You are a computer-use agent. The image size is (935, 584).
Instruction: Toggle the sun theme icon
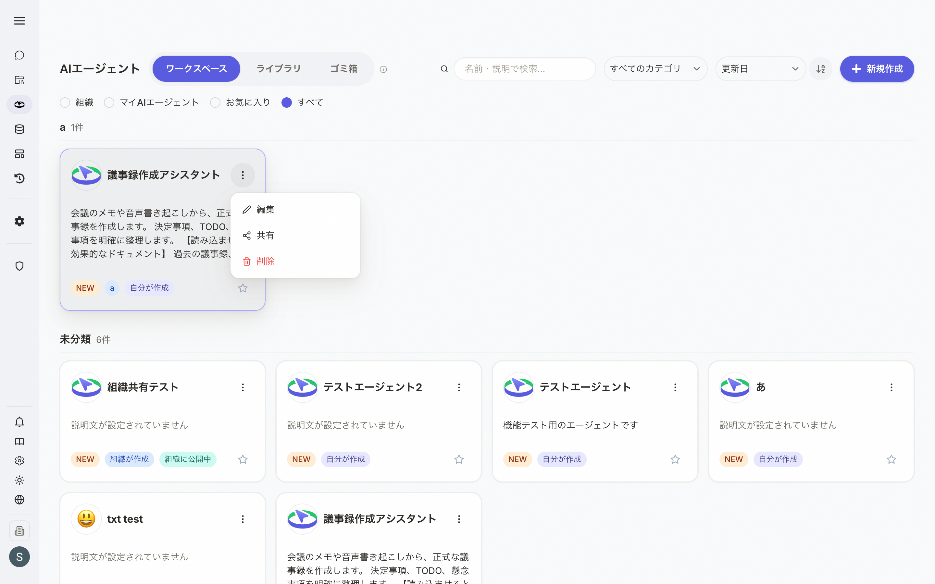click(x=19, y=480)
